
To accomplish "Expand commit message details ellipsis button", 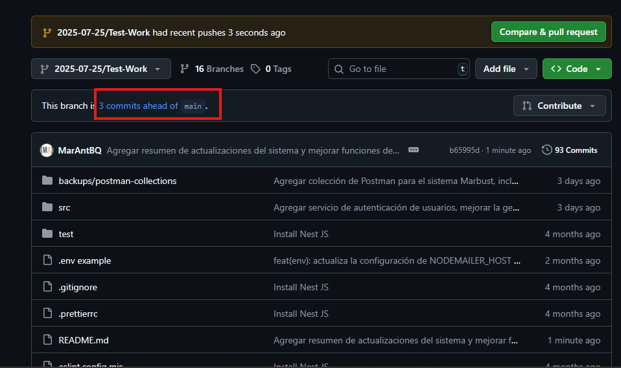I will pos(414,150).
